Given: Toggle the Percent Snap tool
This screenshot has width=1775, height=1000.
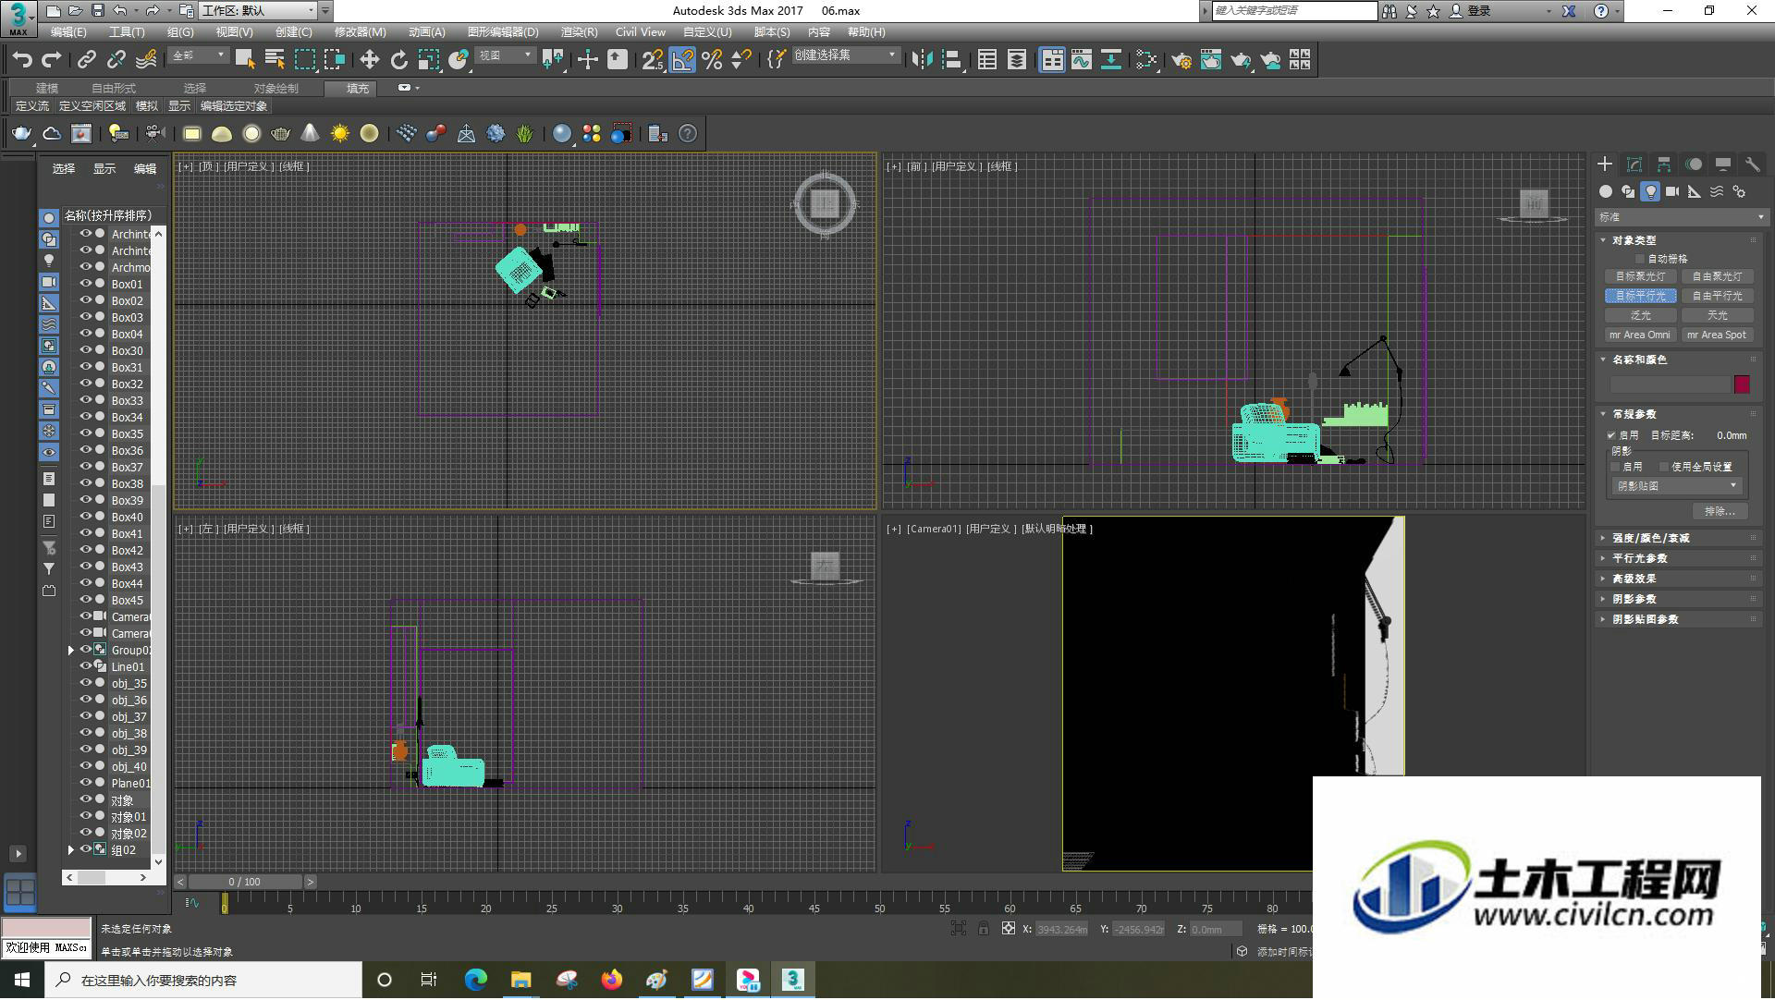Looking at the screenshot, I should pyautogui.click(x=712, y=60).
